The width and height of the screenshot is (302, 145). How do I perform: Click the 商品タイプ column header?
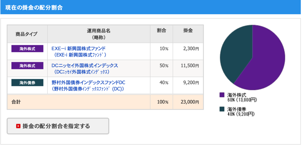click(x=27, y=34)
